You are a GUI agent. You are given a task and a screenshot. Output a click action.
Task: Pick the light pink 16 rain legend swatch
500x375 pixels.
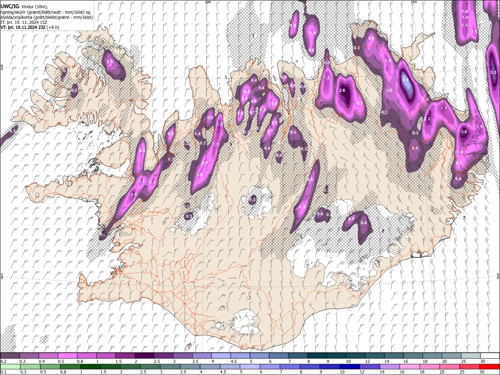point(410,367)
